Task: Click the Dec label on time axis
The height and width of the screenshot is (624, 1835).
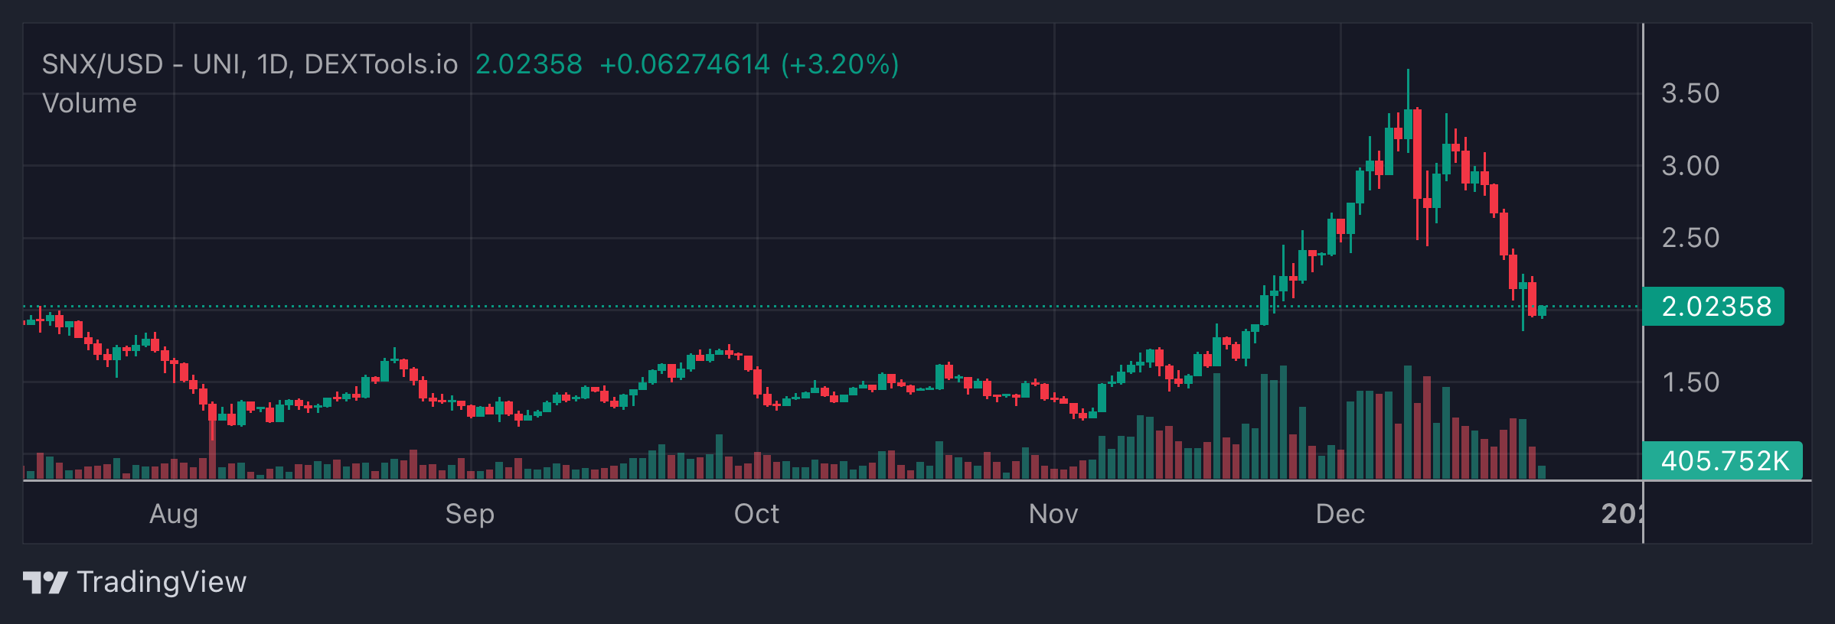Action: (1340, 514)
